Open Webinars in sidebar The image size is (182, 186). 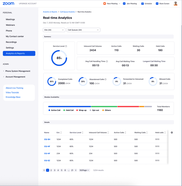click(x=10, y=25)
